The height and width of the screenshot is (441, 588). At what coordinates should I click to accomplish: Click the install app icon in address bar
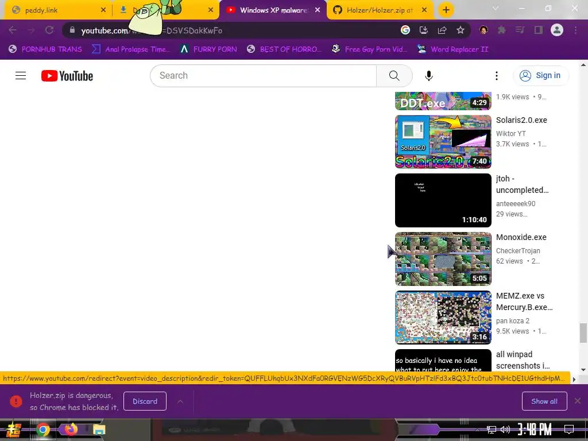pyautogui.click(x=424, y=30)
